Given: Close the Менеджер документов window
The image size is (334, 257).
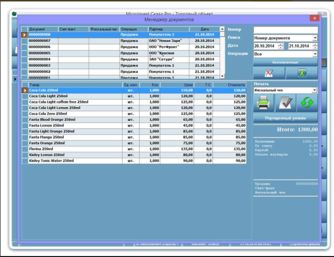Looking at the screenshot, I should (314, 18).
